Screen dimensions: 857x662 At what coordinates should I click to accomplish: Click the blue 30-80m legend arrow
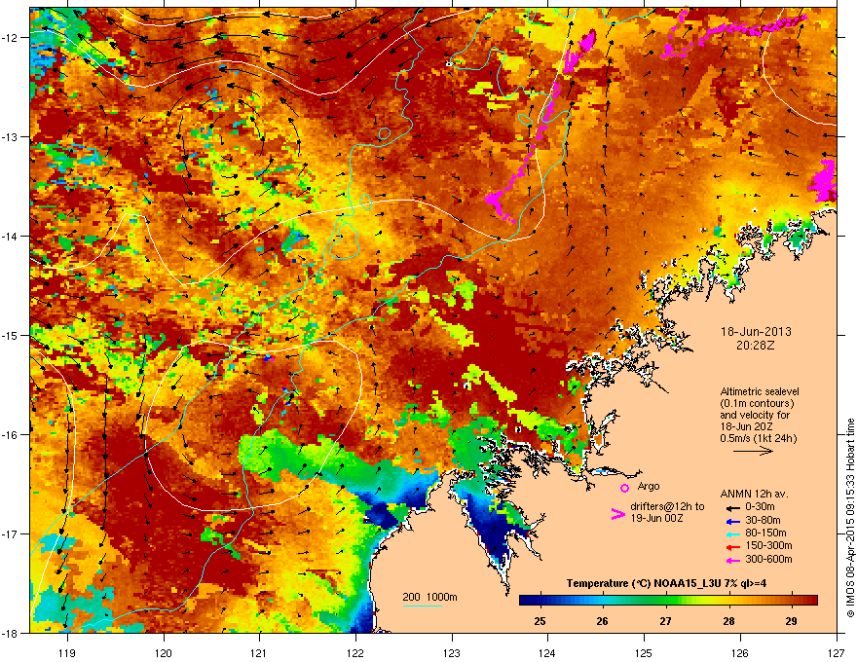[732, 521]
